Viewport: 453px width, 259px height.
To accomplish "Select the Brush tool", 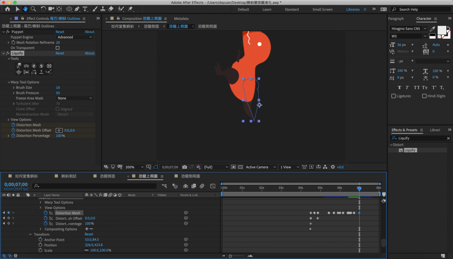I will pos(95,9).
